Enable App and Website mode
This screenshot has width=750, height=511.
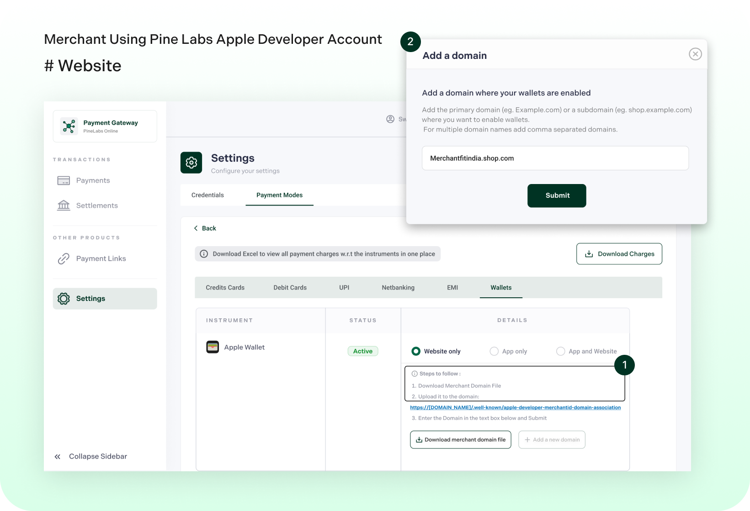click(560, 351)
